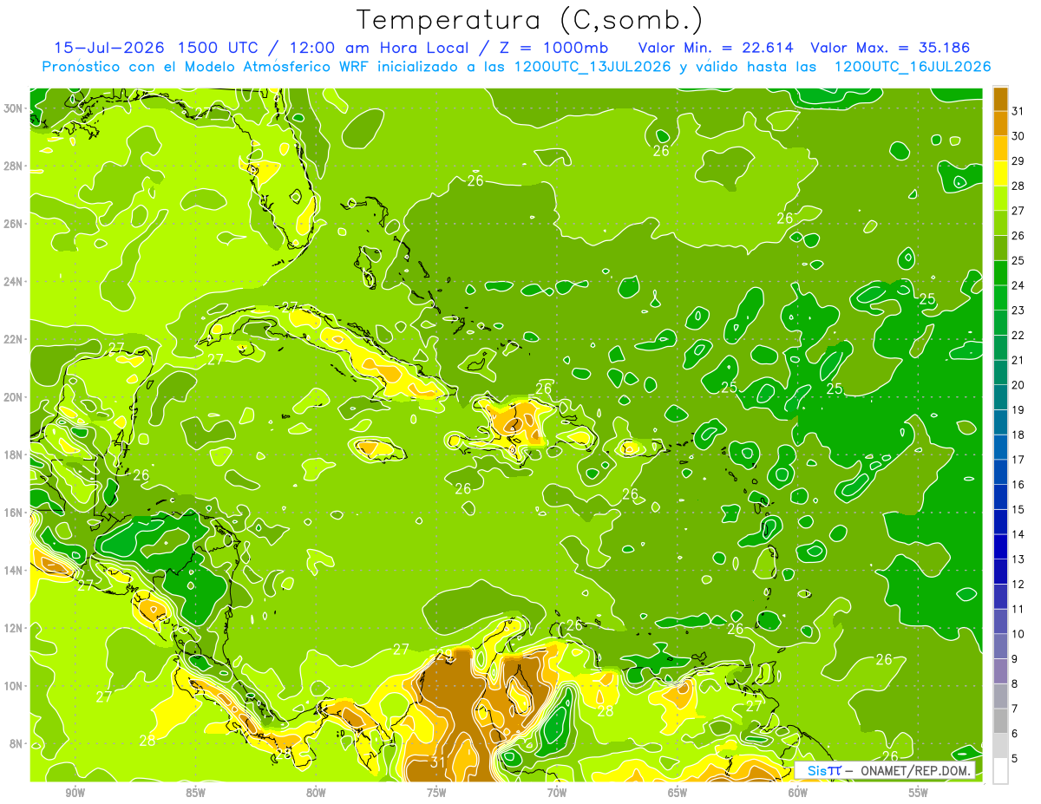The height and width of the screenshot is (804, 1041).
Task: Click the orange legend swatch between 30 and 31
Action: (1000, 123)
